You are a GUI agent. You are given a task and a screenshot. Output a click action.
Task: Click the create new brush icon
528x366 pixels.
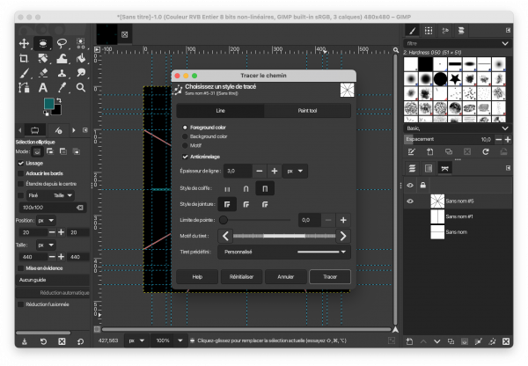coord(430,152)
